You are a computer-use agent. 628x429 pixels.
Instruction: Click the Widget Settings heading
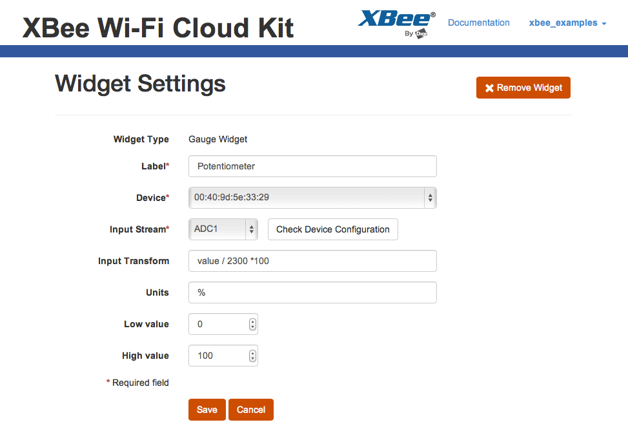tap(140, 84)
